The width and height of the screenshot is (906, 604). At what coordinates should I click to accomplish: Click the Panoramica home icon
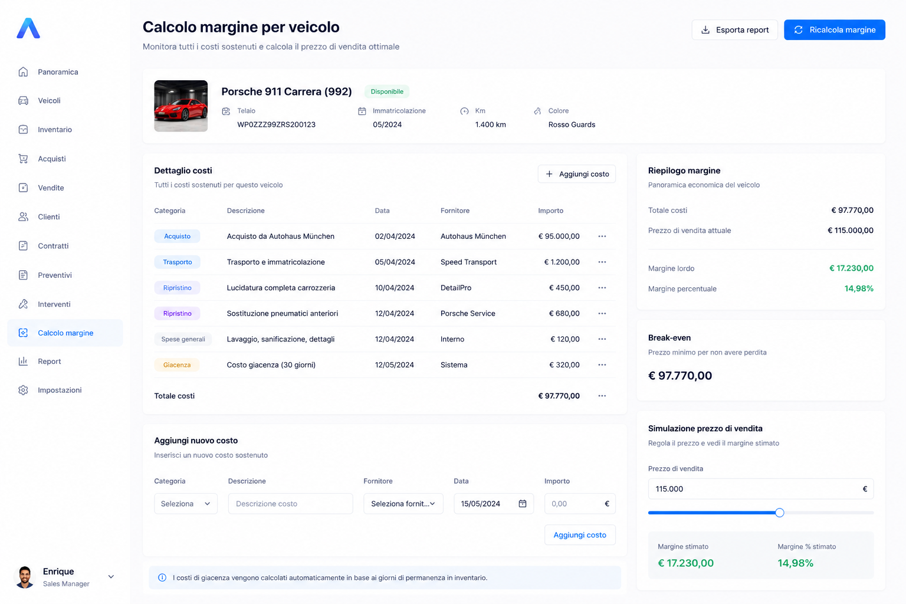pyautogui.click(x=23, y=72)
